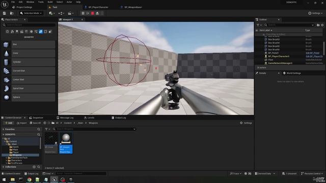Image resolution: width=326 pixels, height=183 pixels.
Task: Open the Help menu
Action: pos(78,2)
